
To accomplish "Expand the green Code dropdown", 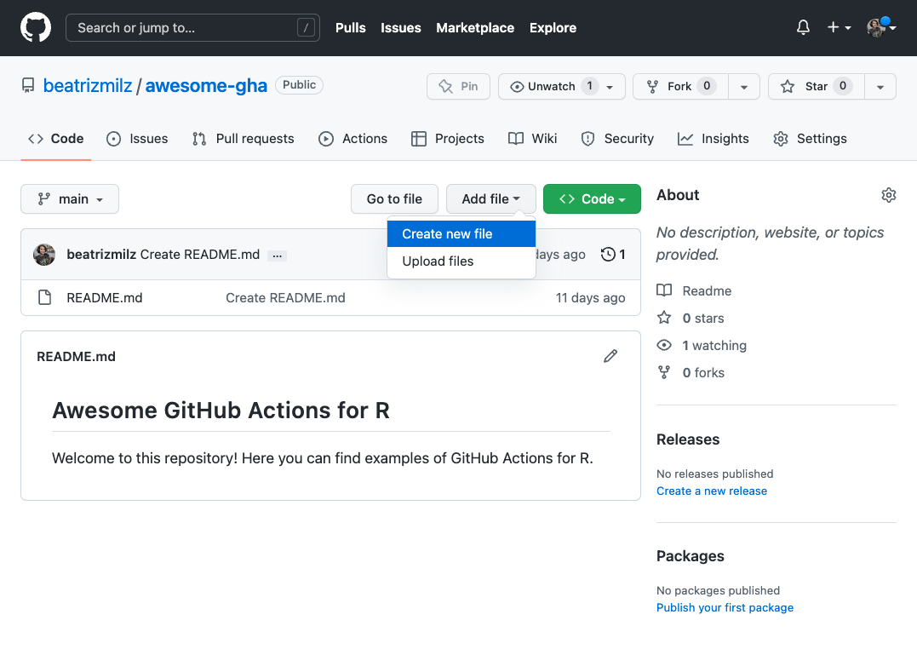I will [592, 198].
